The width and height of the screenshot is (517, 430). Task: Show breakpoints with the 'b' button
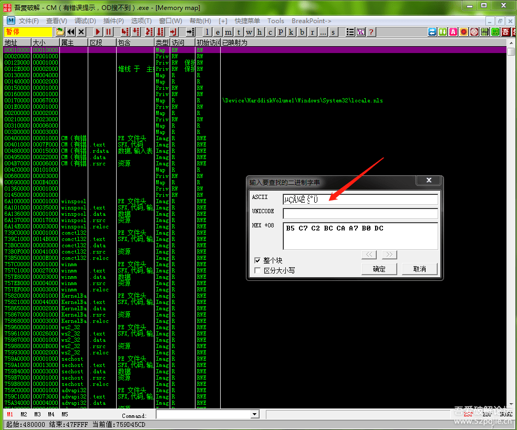[302, 32]
